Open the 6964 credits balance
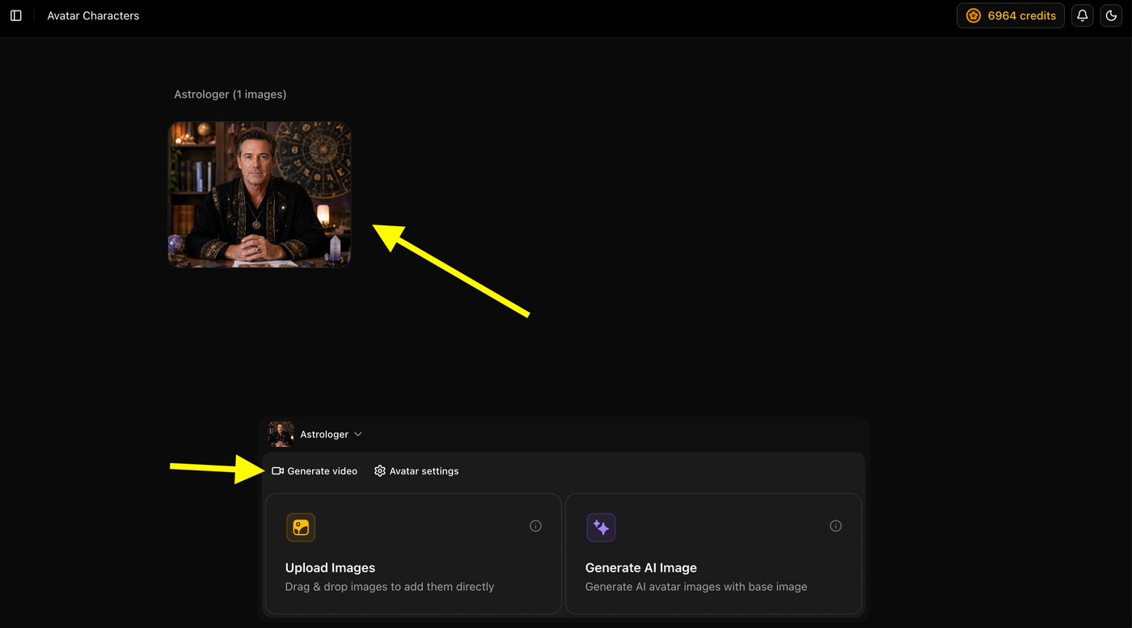The width and height of the screenshot is (1132, 628). (1011, 15)
